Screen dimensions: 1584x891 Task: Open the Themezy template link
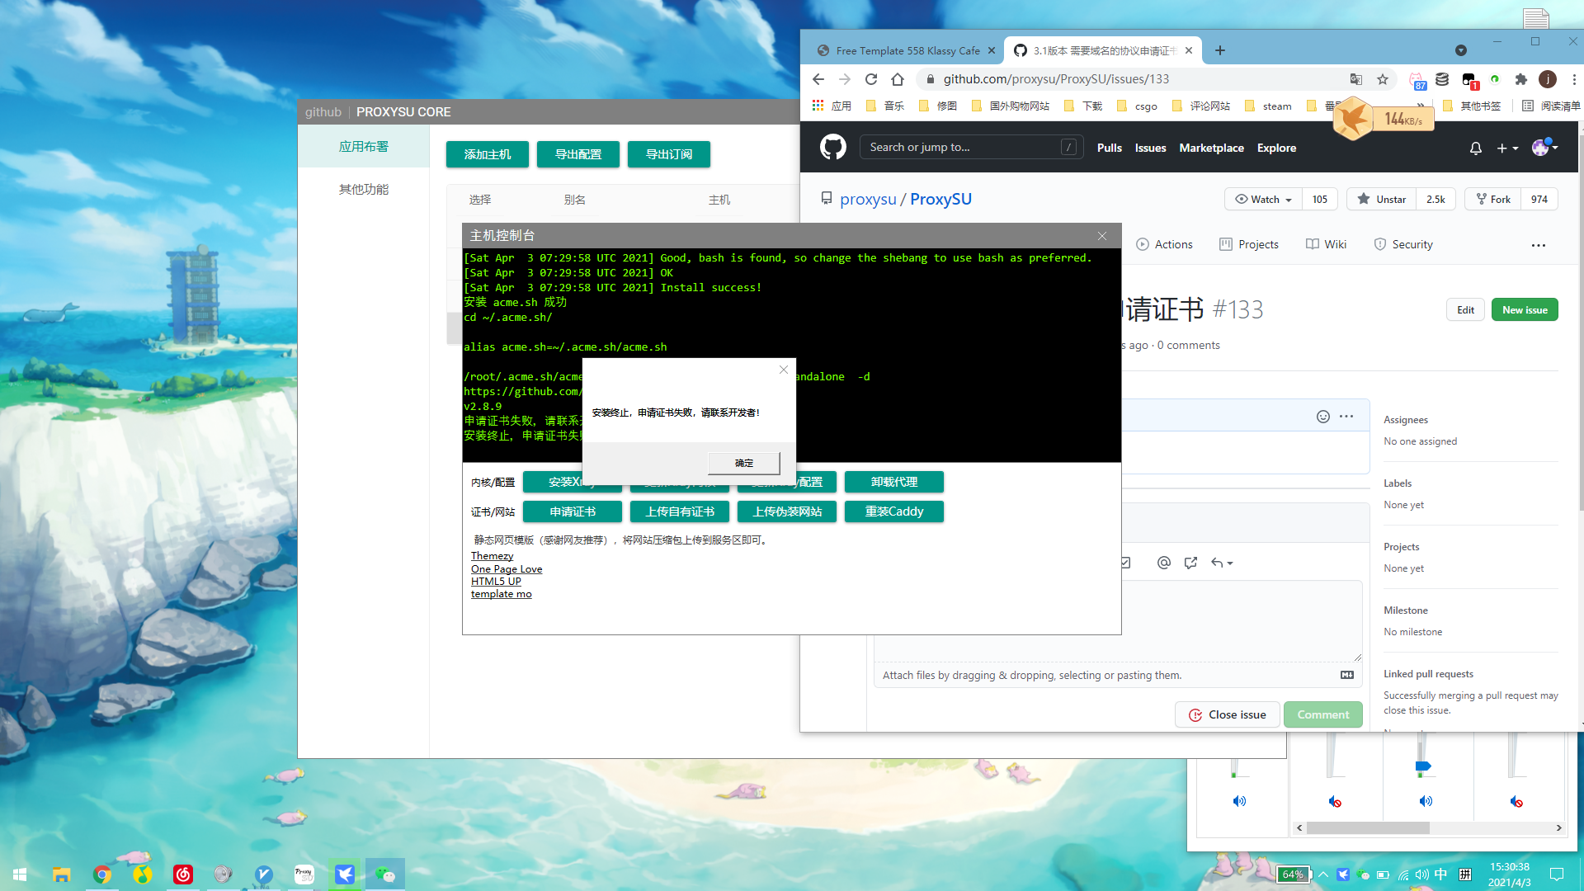[x=492, y=556]
